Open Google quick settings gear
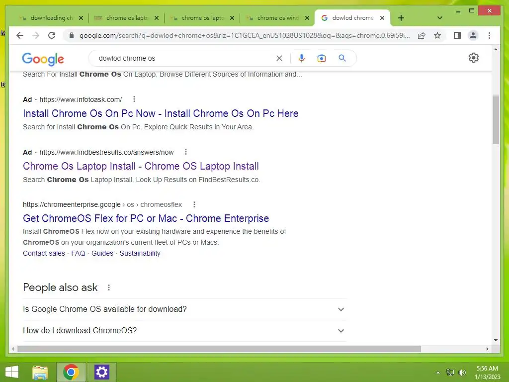Viewport: 509px width, 382px height. [x=473, y=58]
